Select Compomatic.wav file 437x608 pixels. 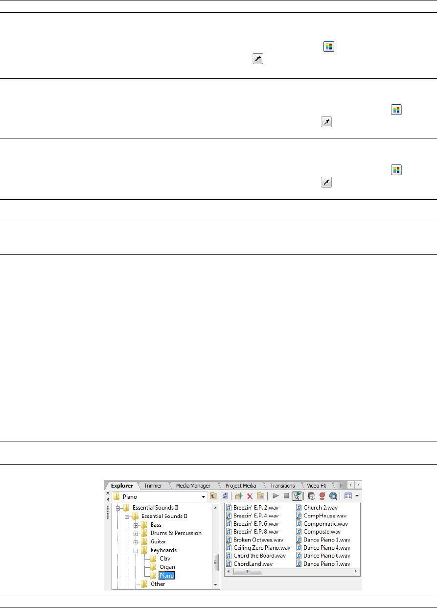pyautogui.click(x=322, y=524)
